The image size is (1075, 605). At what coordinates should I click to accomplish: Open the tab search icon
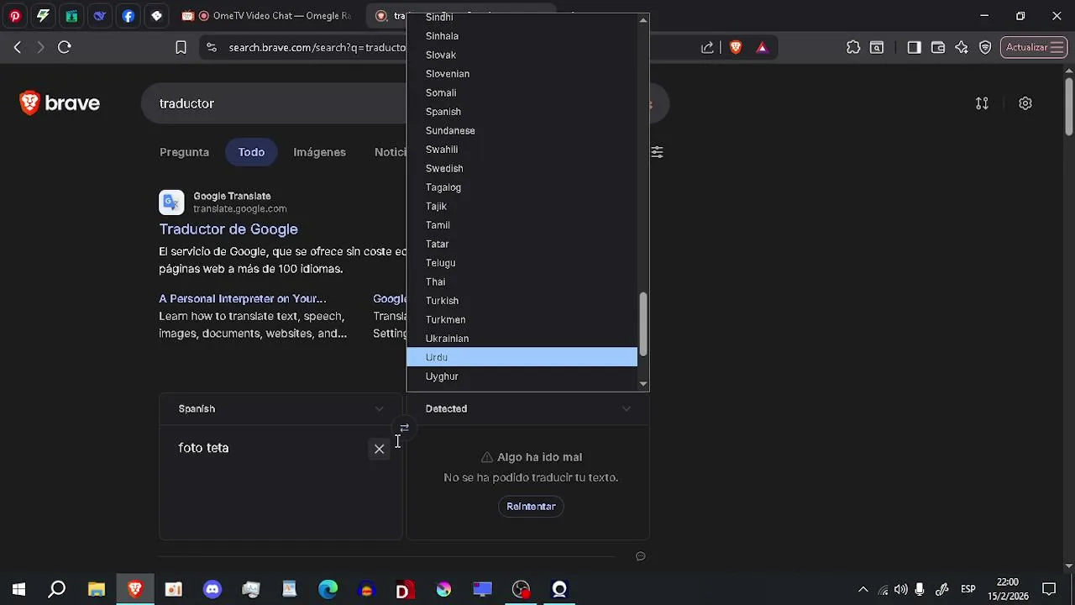877,48
